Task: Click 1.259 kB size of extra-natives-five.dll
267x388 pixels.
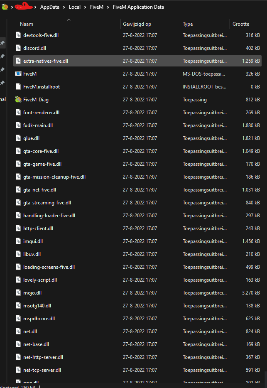Action: 251,61
